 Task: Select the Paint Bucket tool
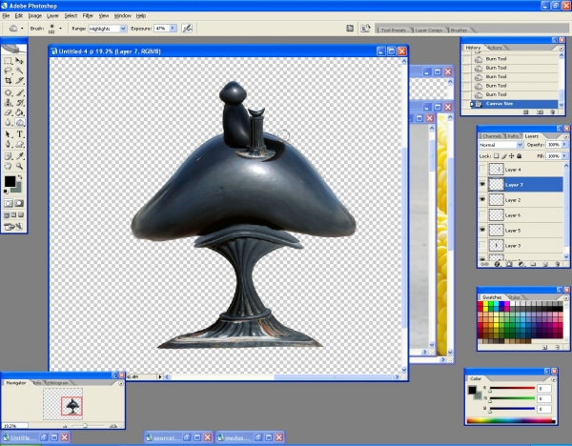click(19, 112)
